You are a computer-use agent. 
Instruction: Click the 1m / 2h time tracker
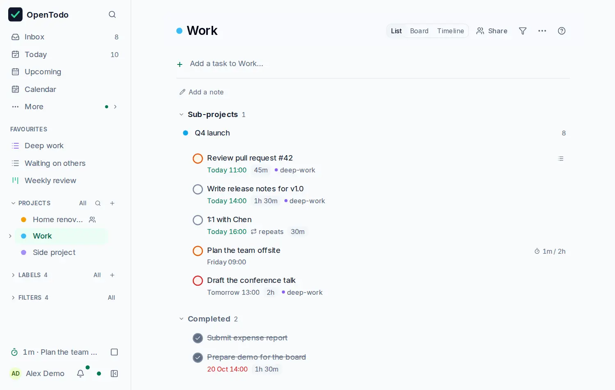point(550,251)
